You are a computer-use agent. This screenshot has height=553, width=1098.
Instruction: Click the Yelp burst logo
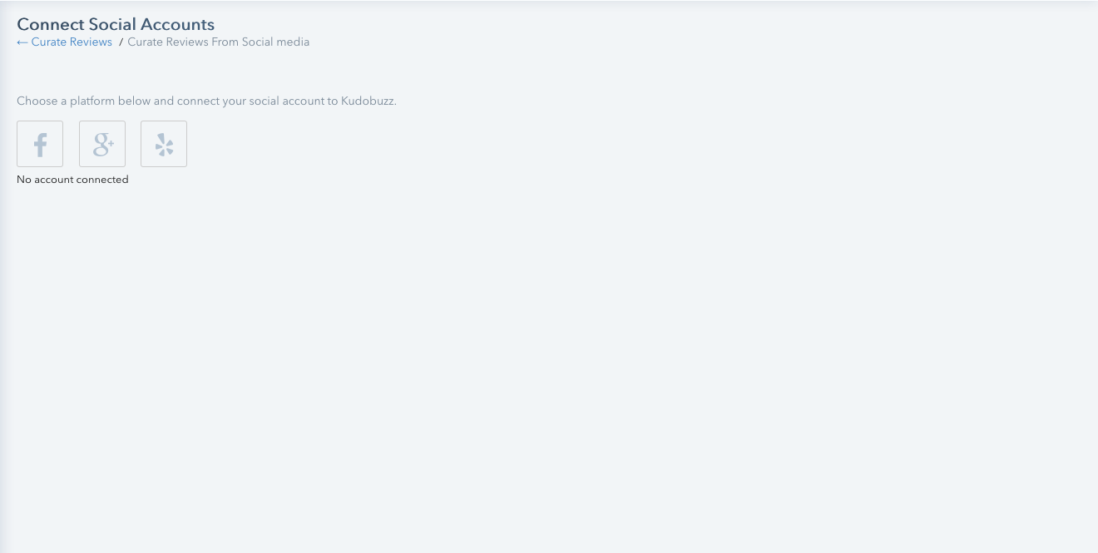coord(165,145)
